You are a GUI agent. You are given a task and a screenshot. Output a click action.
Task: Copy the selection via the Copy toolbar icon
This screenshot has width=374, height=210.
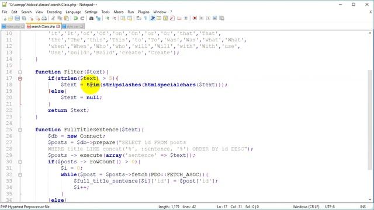[x=60, y=18]
